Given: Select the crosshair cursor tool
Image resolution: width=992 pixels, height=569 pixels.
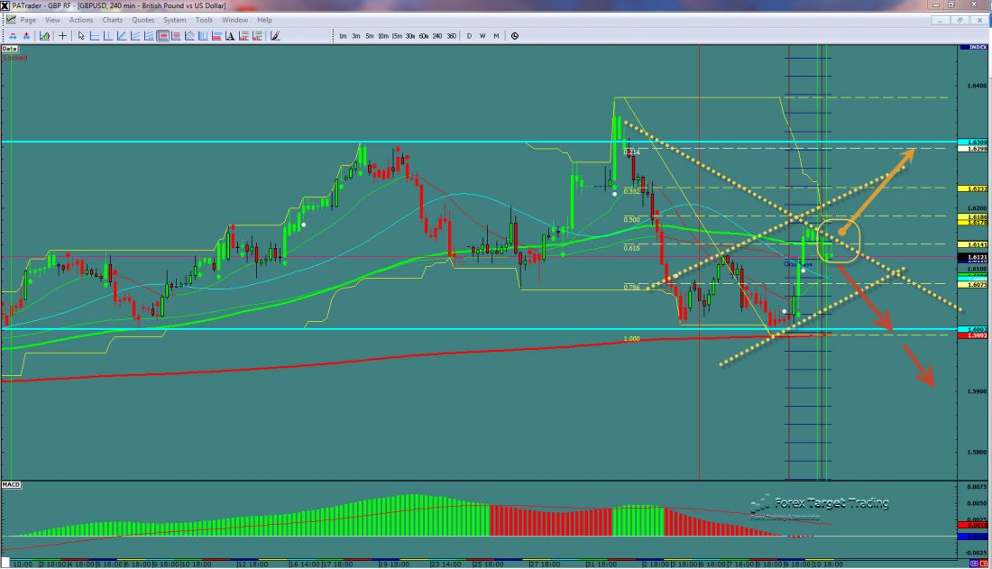Looking at the screenshot, I should tap(62, 36).
